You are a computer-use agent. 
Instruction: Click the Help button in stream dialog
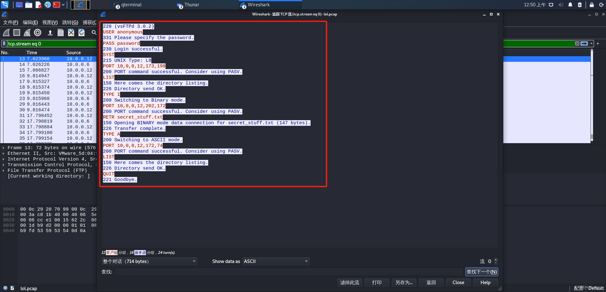click(x=486, y=283)
